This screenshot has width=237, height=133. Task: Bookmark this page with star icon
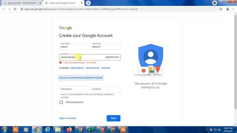pos(221,9)
